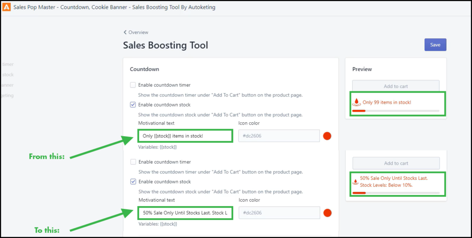Click the Preview panel heading
The height and width of the screenshot is (238, 472).
click(362, 69)
